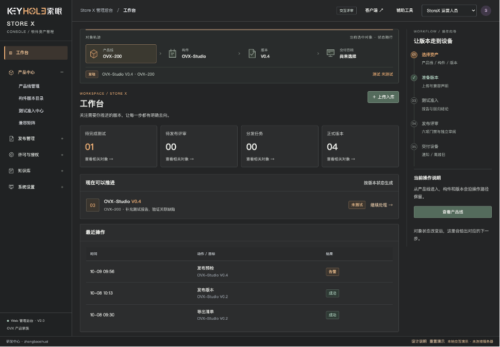Image resolution: width=500 pixels, height=347 pixels.
Task: Click the 交互评审 button
Action: click(x=346, y=10)
